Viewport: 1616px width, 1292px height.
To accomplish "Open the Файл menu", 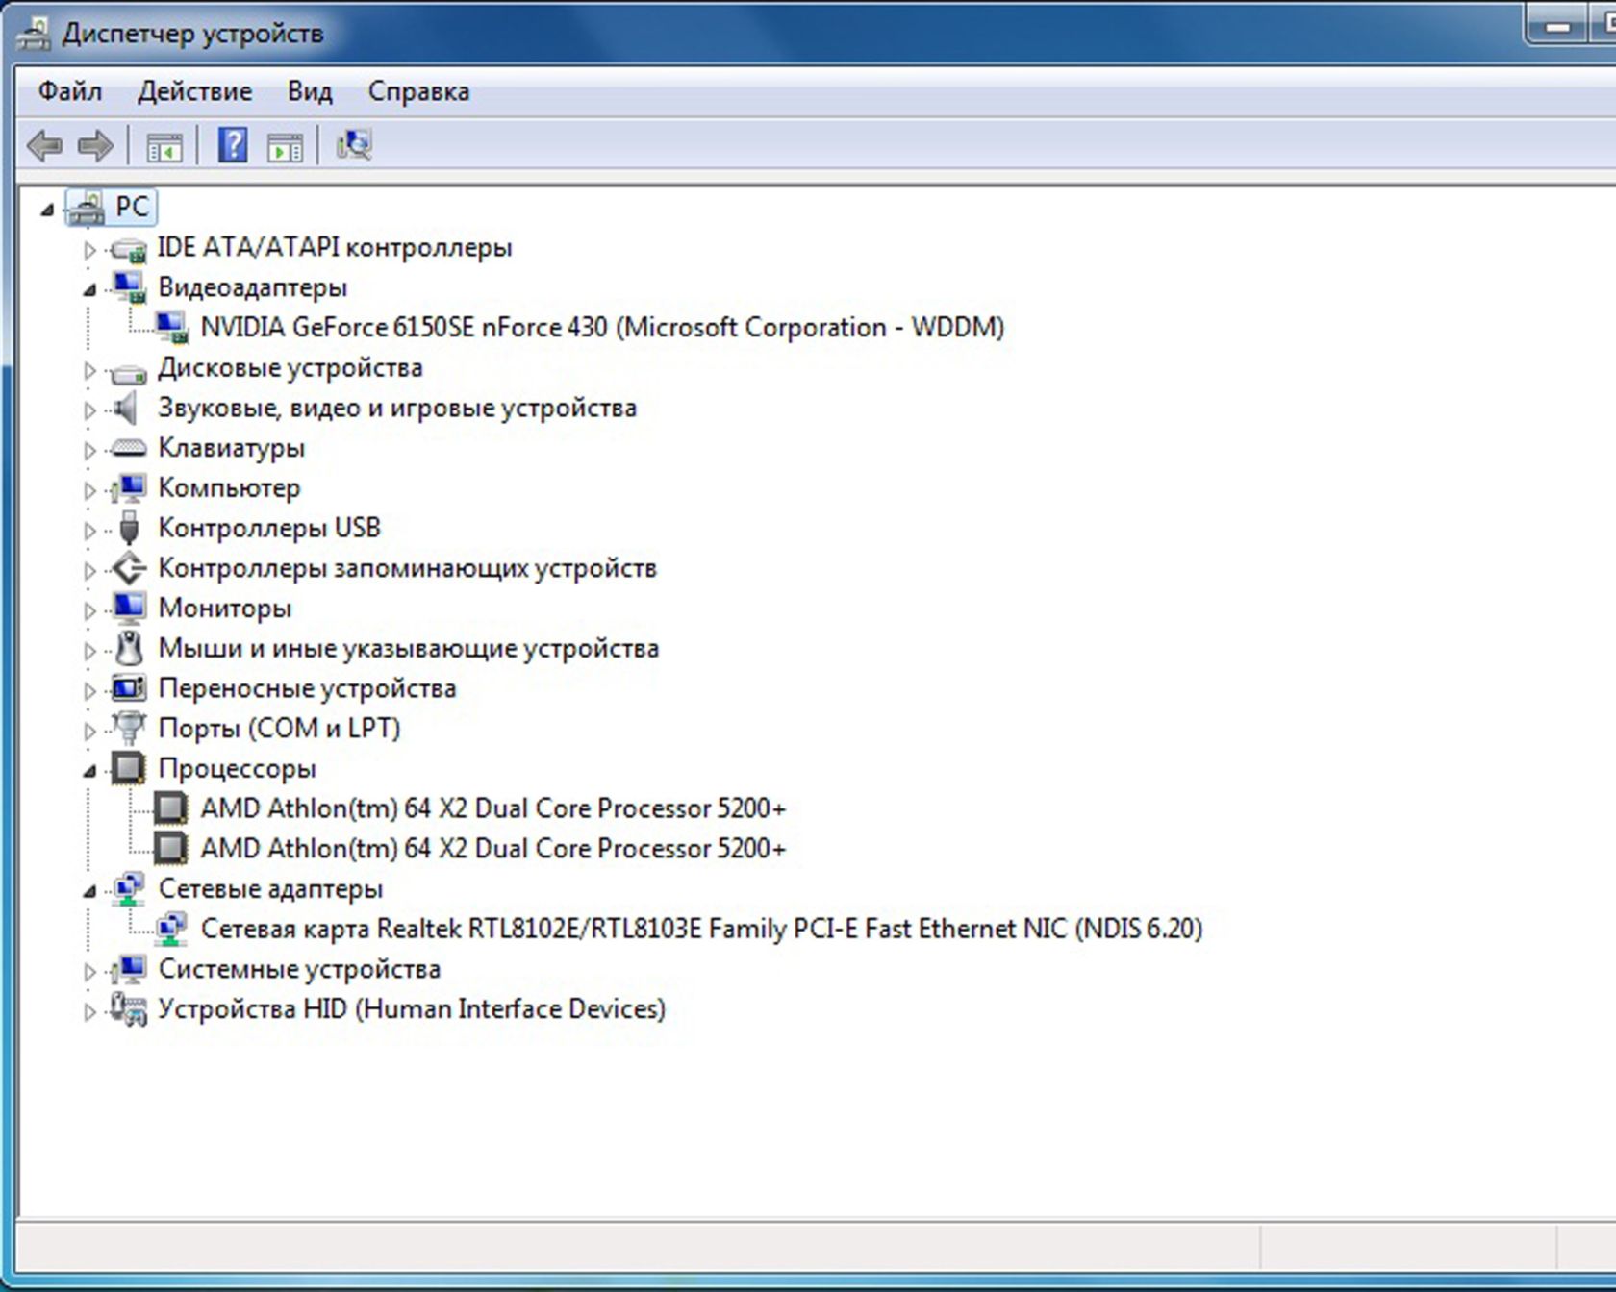I will pyautogui.click(x=69, y=91).
